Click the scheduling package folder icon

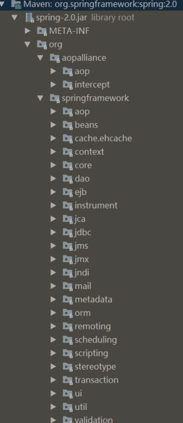click(x=68, y=340)
